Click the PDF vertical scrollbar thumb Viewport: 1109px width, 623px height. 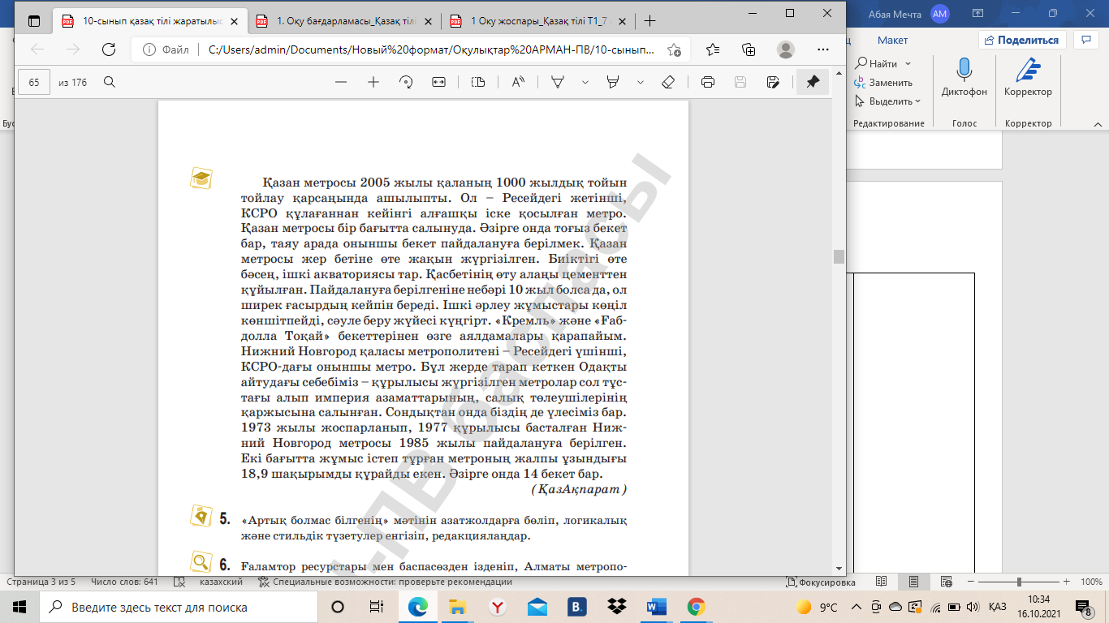[839, 256]
